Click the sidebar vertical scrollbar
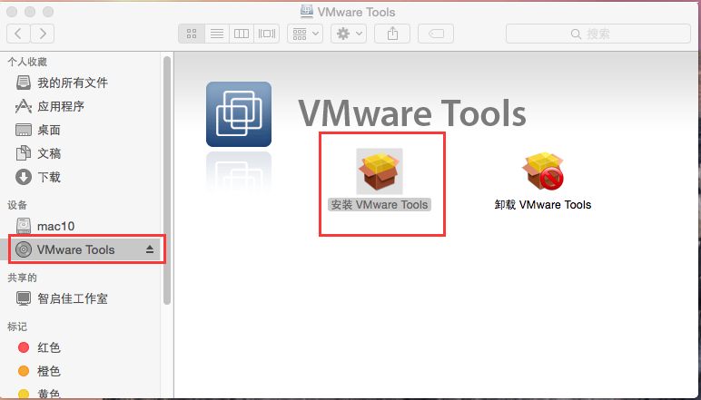The image size is (701, 400). pyautogui.click(x=167, y=180)
